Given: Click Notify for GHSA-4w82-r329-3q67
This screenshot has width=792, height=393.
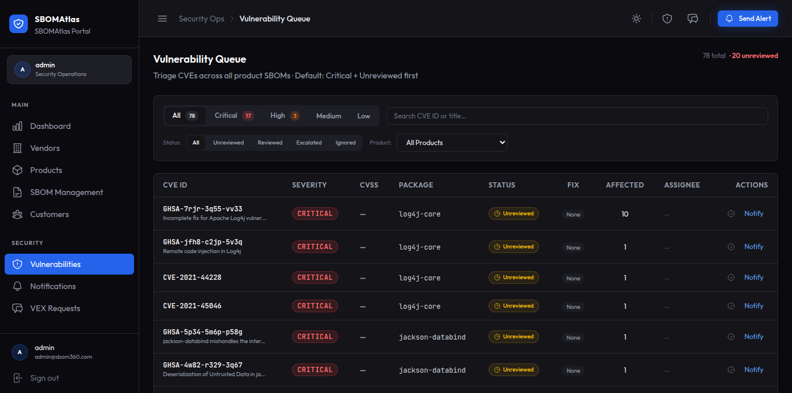Looking at the screenshot, I should click(754, 370).
